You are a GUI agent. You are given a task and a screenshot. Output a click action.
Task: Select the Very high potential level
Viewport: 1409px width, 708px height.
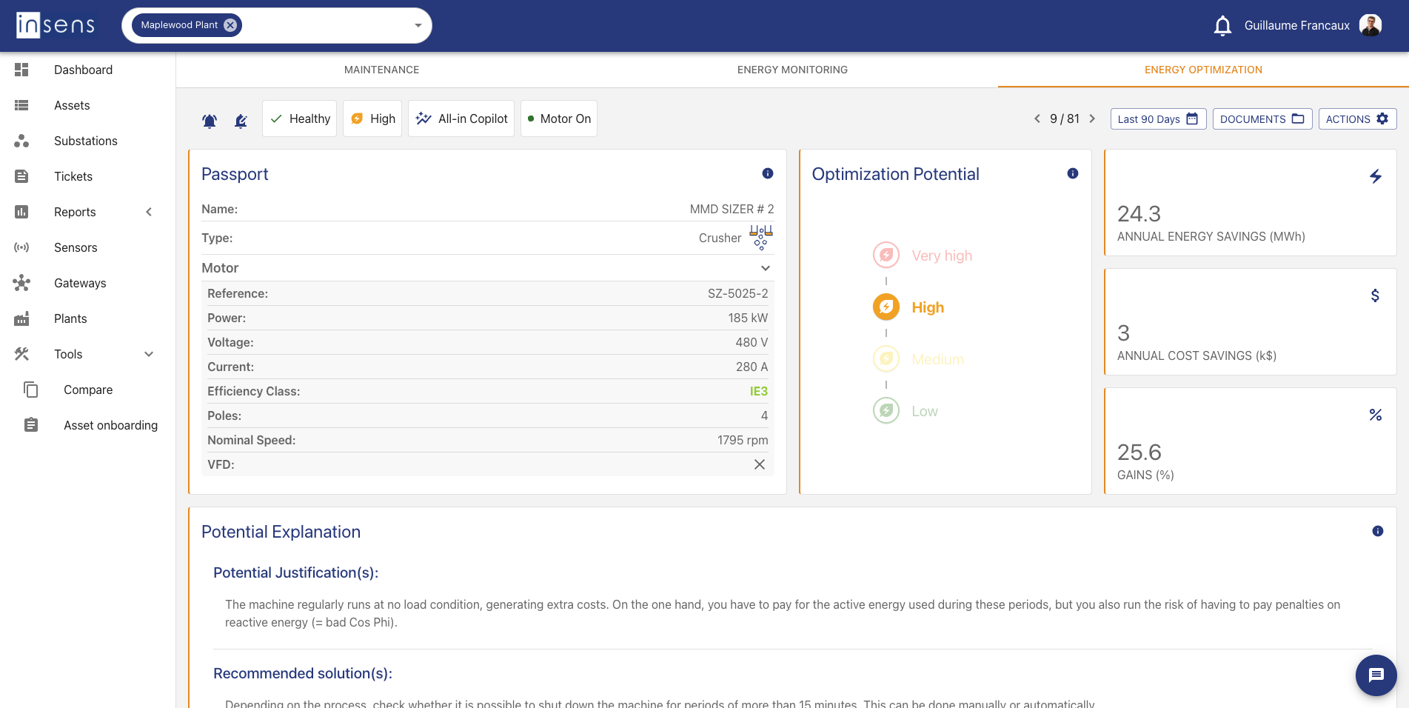923,256
